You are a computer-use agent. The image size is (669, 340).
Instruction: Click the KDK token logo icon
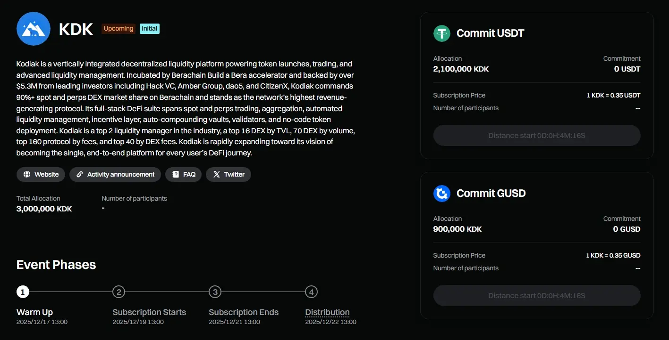[x=33, y=29]
